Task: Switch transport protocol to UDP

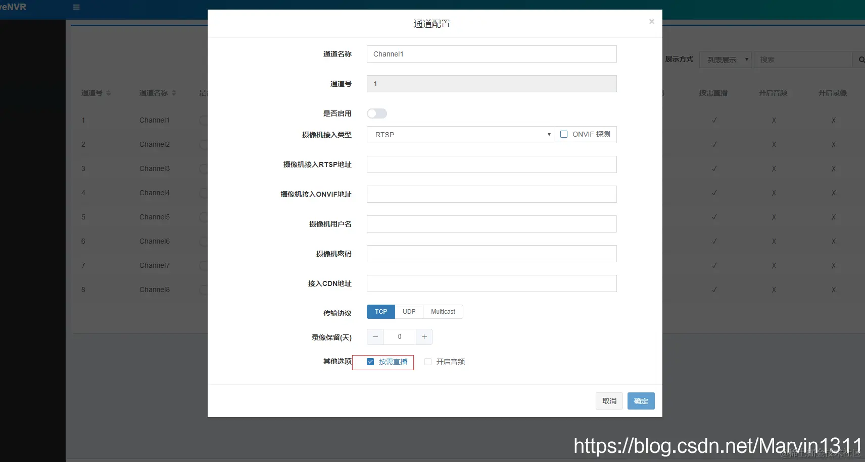Action: click(x=408, y=312)
